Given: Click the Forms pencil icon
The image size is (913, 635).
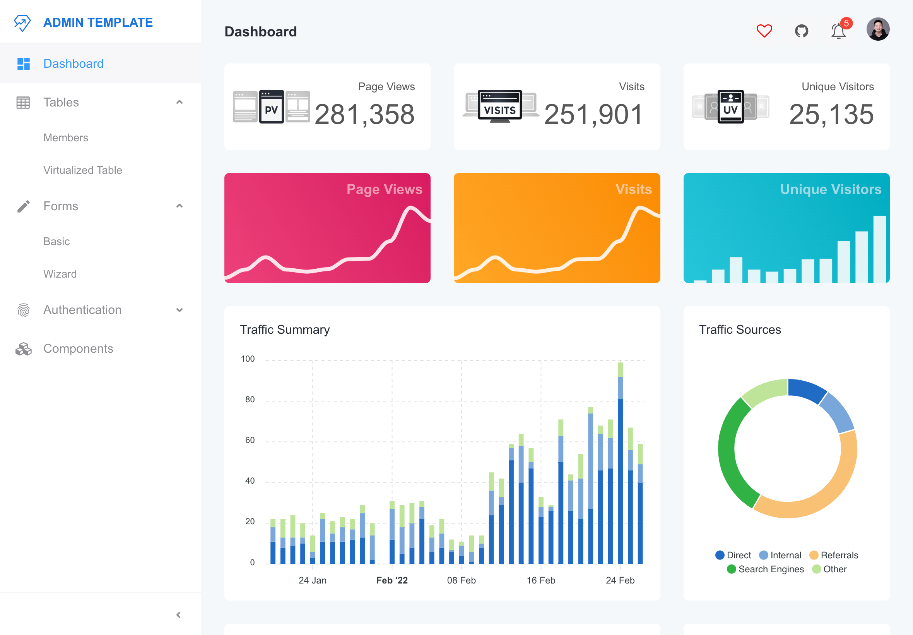Looking at the screenshot, I should click(x=24, y=206).
